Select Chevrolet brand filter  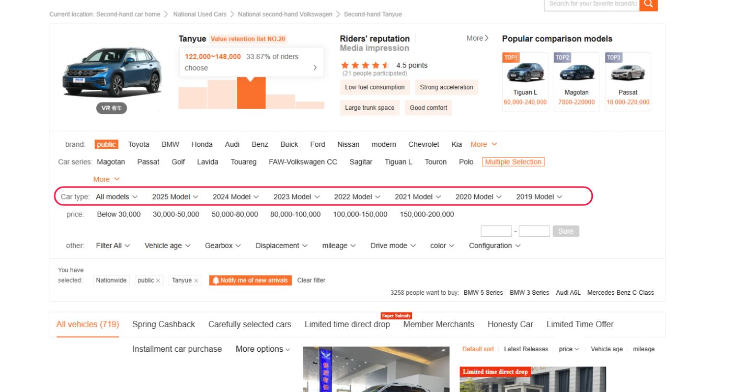click(423, 144)
